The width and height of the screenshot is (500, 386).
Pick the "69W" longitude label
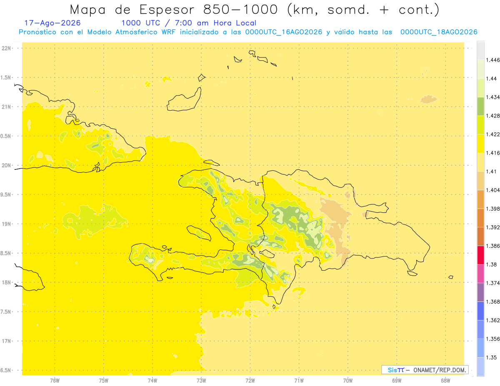pyautogui.click(x=397, y=381)
